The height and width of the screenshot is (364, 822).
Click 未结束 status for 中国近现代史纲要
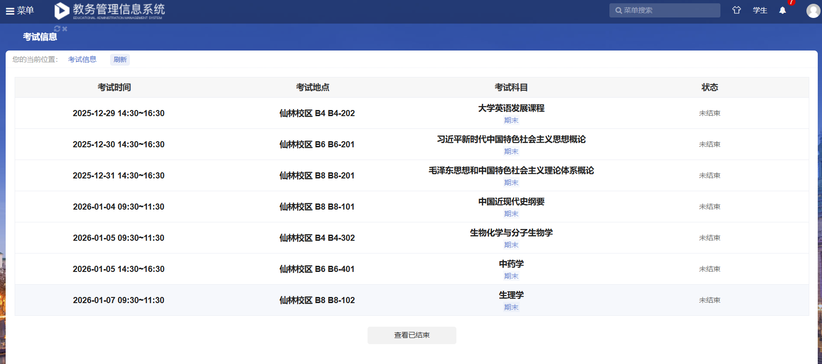[x=710, y=207]
